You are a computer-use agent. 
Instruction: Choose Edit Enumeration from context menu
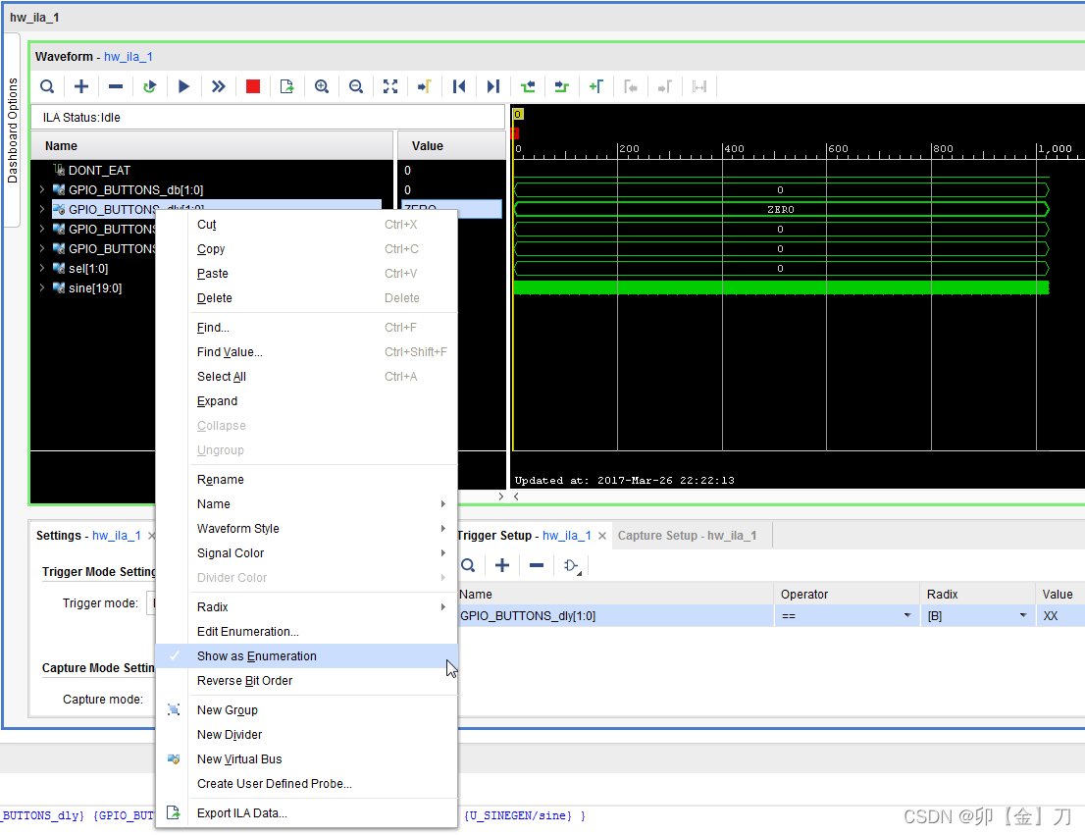[248, 632]
